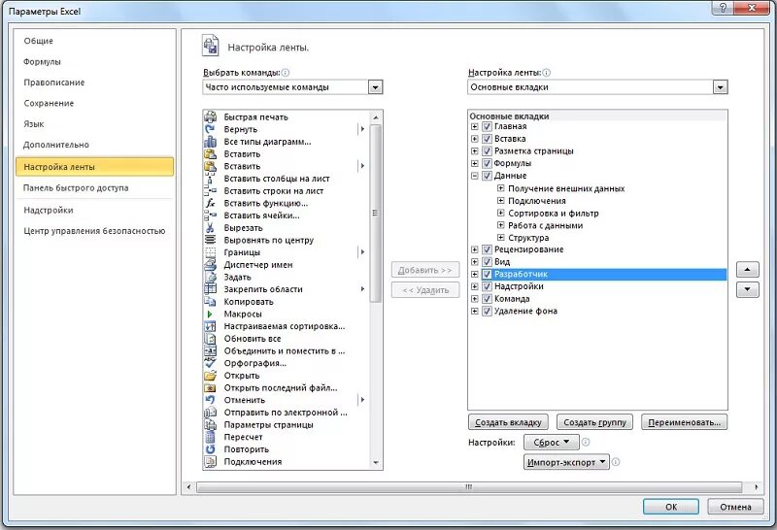Click the Макросы green play icon

210,315
